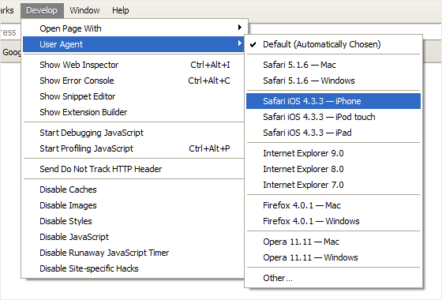Select Safari 5.1.6 — Mac user agent

(x=333, y=65)
